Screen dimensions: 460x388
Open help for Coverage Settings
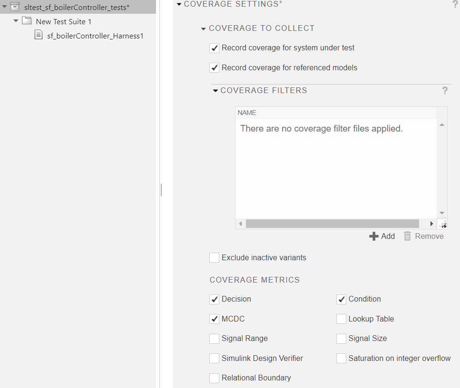455,4
